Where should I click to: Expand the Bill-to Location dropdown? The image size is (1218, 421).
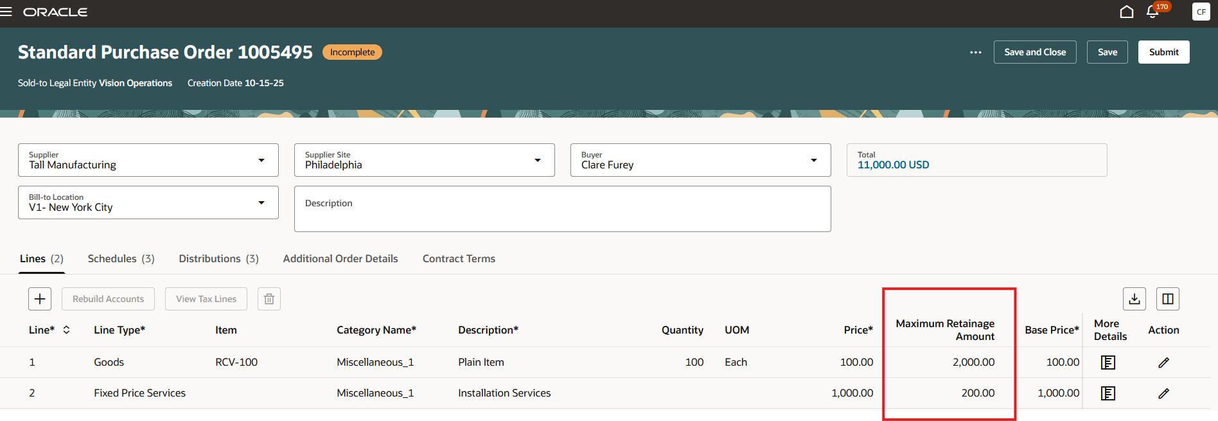tap(261, 202)
